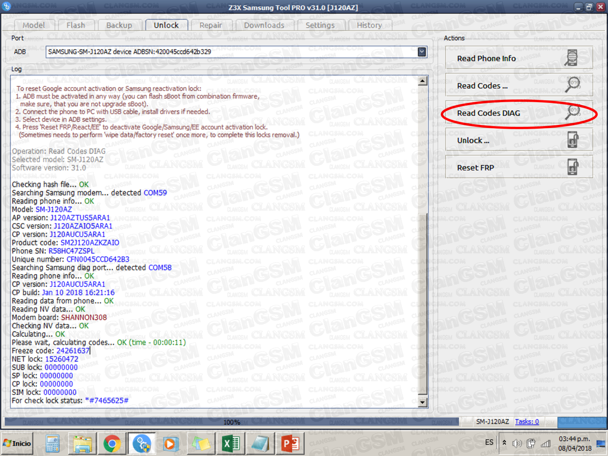Open PowerPoint from the taskbar

coord(290,444)
